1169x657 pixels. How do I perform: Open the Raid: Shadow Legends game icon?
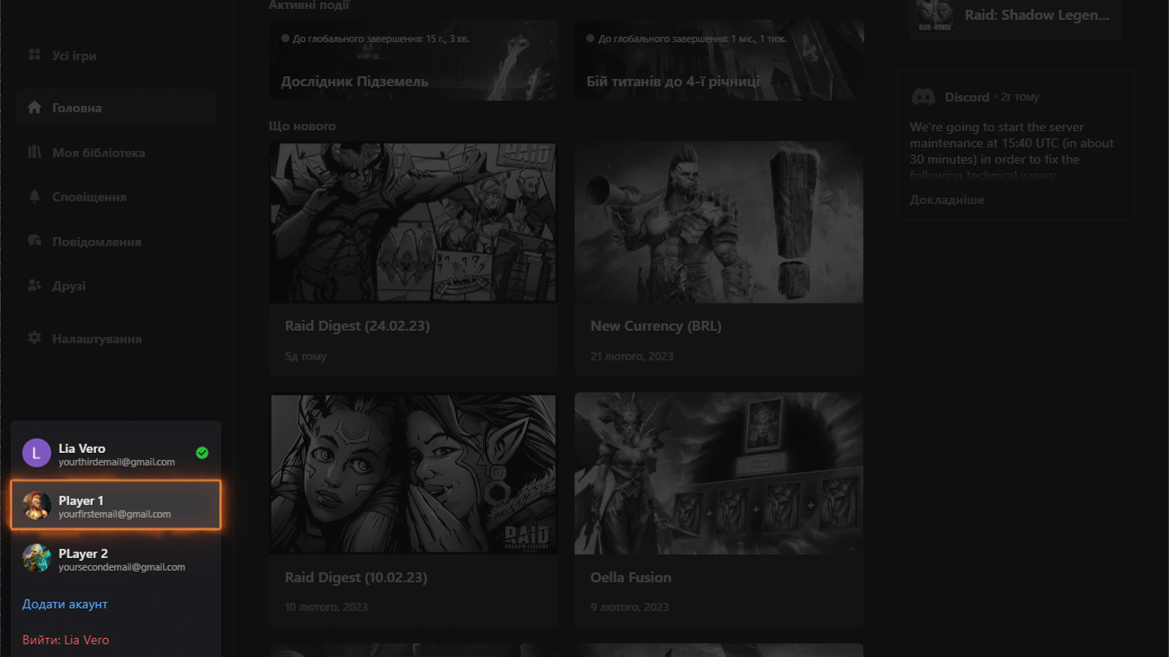(934, 16)
